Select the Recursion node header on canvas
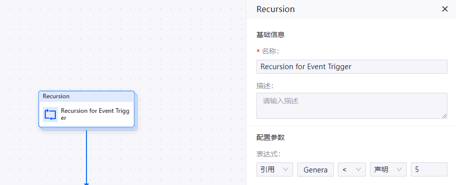Screen dimensions: 456x185 click(86, 96)
